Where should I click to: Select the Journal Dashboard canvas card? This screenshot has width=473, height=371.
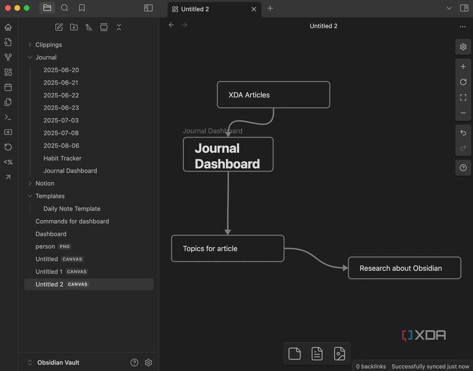(228, 154)
